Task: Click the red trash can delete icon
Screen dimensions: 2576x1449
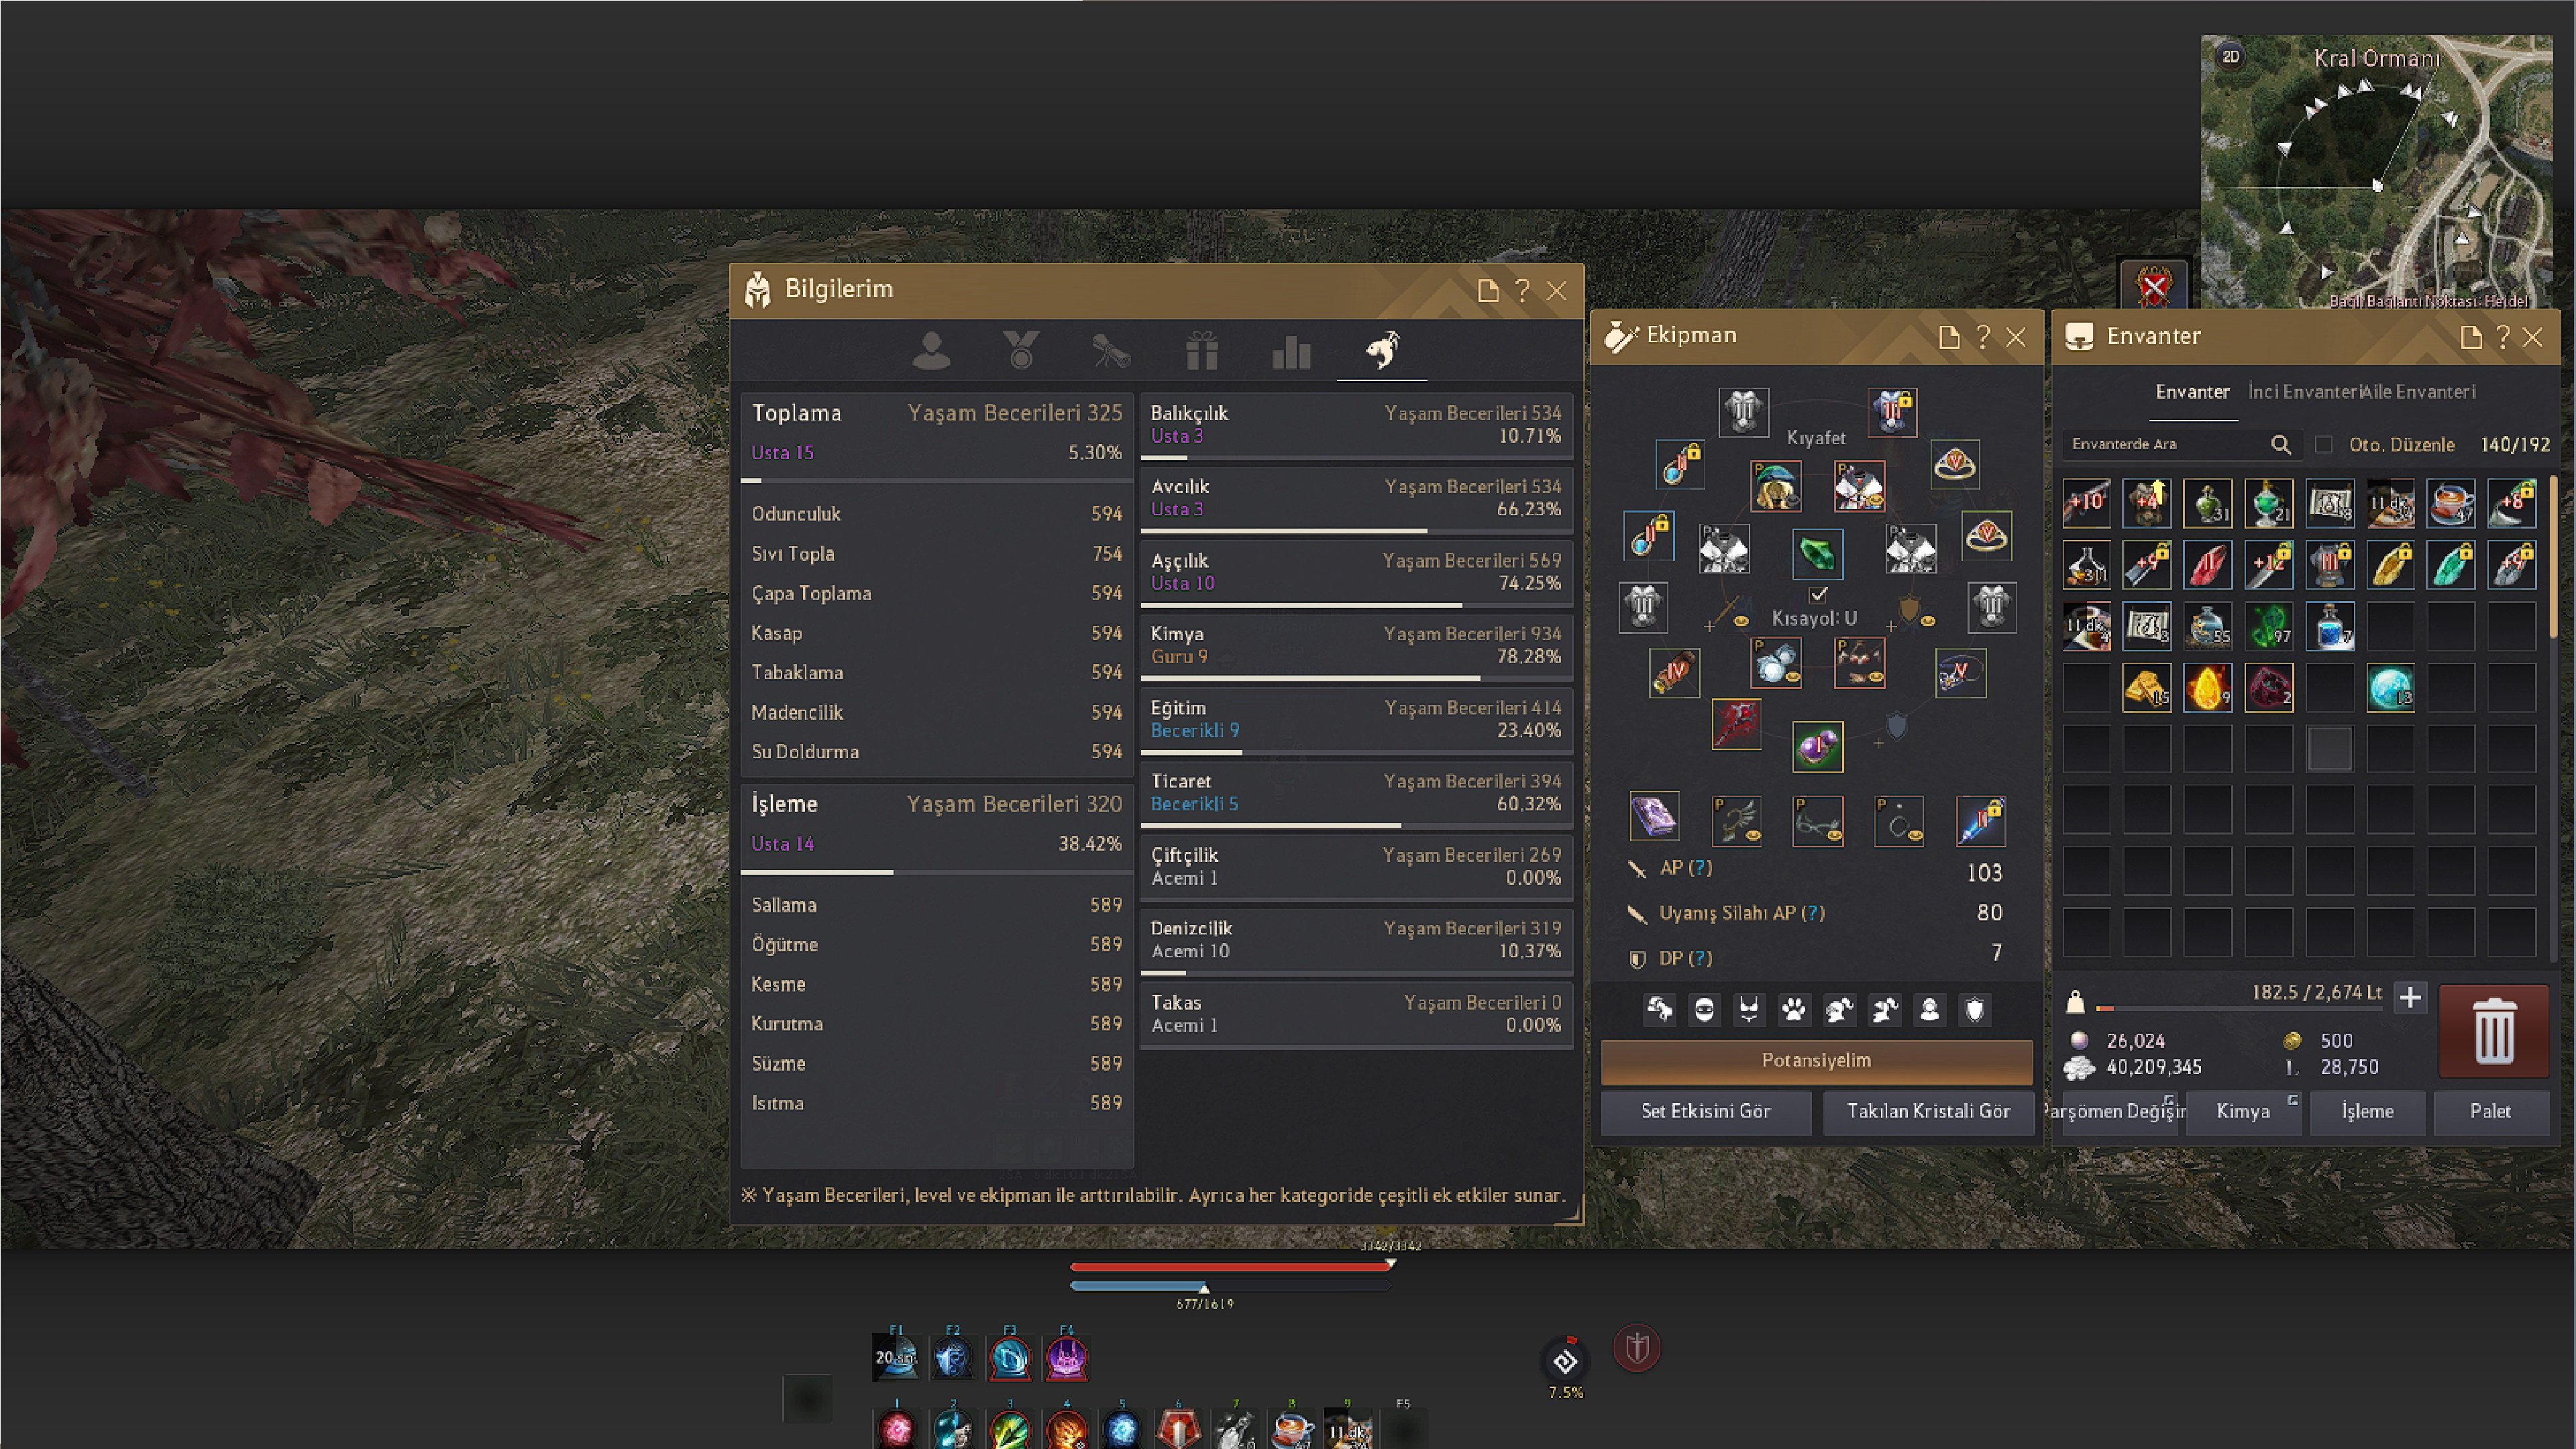Action: (x=2493, y=1031)
